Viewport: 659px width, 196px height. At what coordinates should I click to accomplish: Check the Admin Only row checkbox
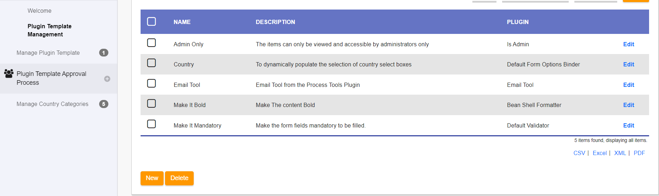point(152,43)
